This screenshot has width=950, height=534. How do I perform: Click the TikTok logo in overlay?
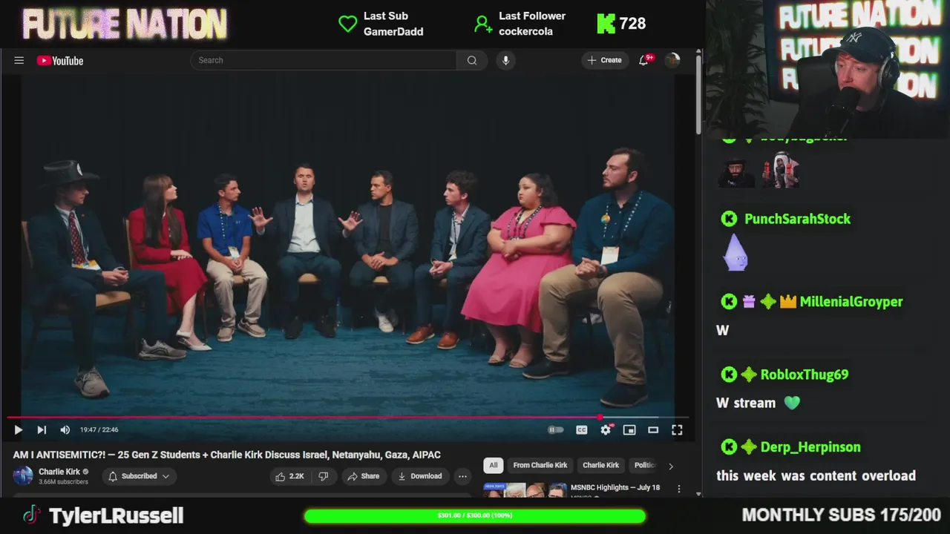(x=31, y=515)
